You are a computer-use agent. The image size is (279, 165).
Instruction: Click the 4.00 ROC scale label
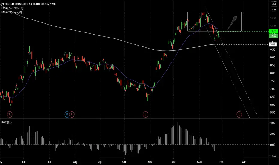(x=273, y=123)
